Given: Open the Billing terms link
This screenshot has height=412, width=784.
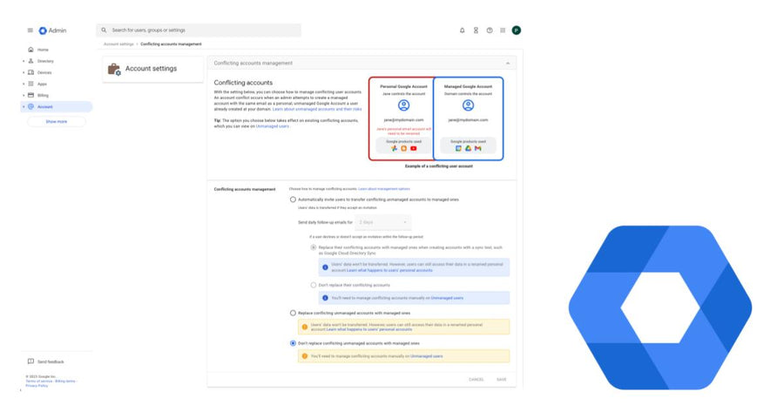Looking at the screenshot, I should click(65, 381).
